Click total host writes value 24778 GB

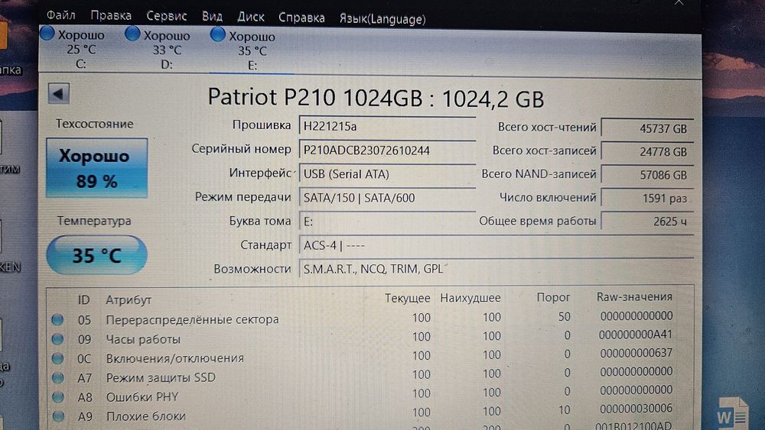tap(647, 151)
